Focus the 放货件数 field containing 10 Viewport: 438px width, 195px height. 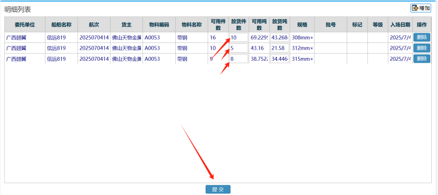coord(239,37)
